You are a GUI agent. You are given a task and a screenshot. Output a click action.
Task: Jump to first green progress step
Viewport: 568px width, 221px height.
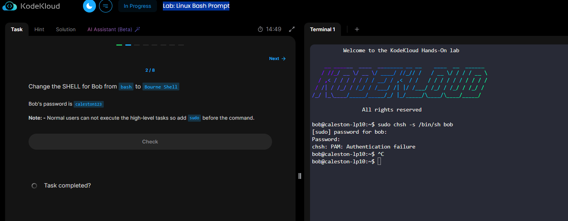119,45
